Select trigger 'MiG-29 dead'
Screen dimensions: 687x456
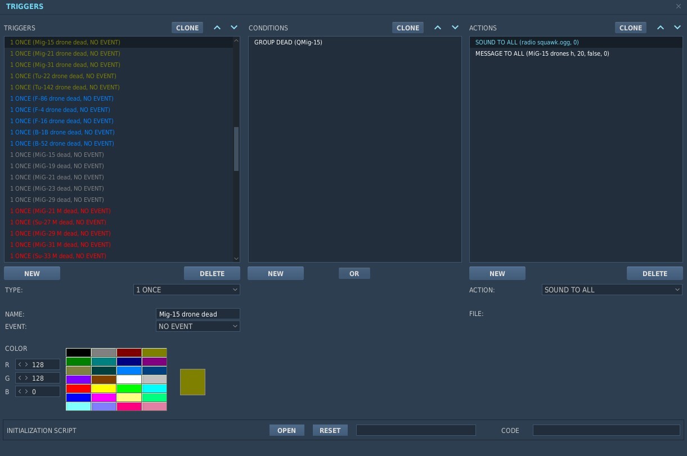click(118, 200)
